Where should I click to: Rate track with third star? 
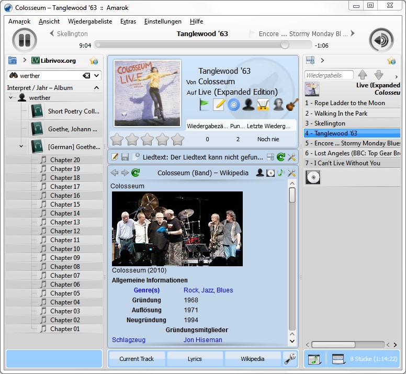click(x=148, y=139)
